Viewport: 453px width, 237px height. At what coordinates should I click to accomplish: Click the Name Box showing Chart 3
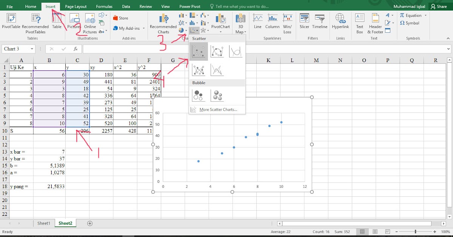pyautogui.click(x=18, y=49)
